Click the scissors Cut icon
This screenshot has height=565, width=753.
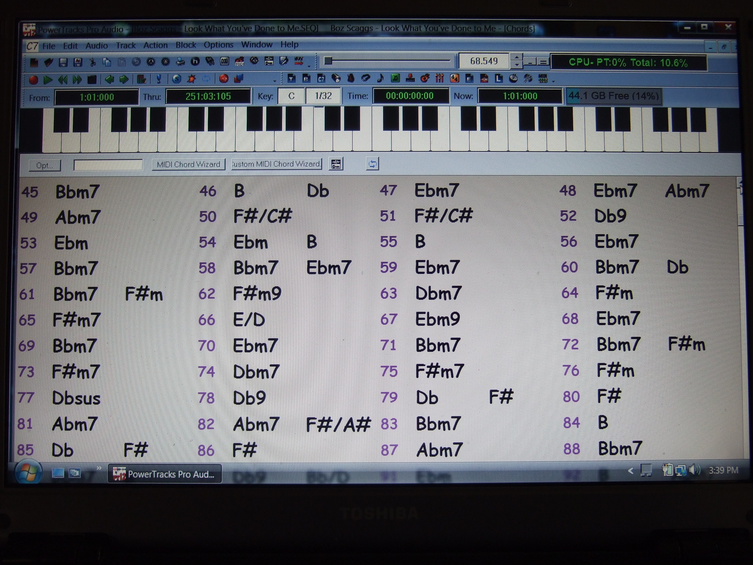pos(92,62)
